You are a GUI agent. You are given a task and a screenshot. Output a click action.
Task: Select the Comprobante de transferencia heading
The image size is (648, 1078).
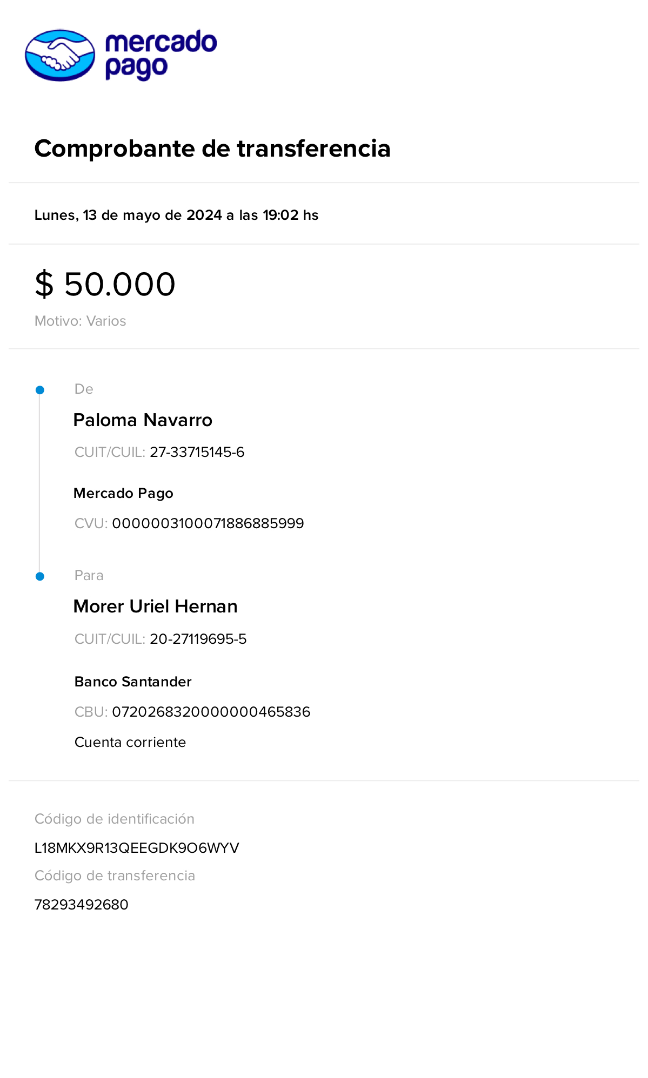point(212,149)
